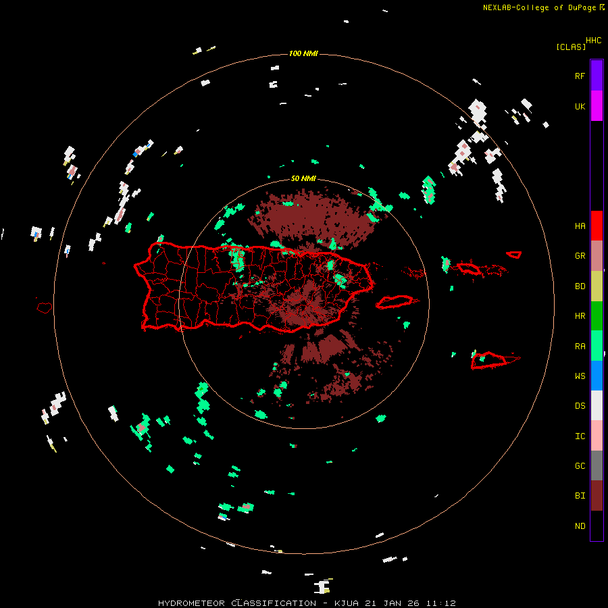Click the IC legend label
The height and width of the screenshot is (608, 608).
[x=580, y=436]
